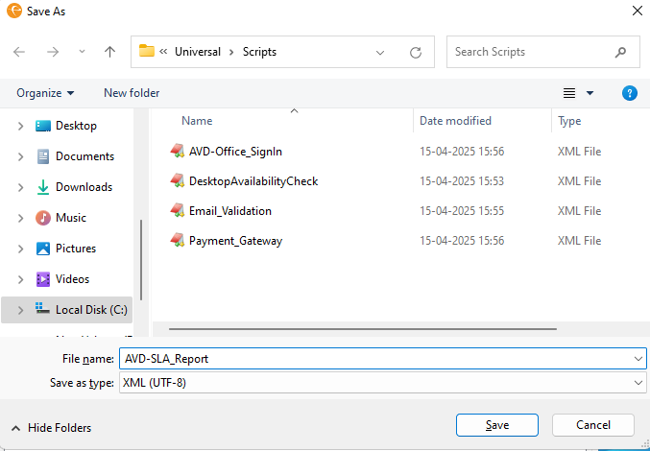This screenshot has height=451, width=650.
Task: Create a New folder
Action: 132,93
